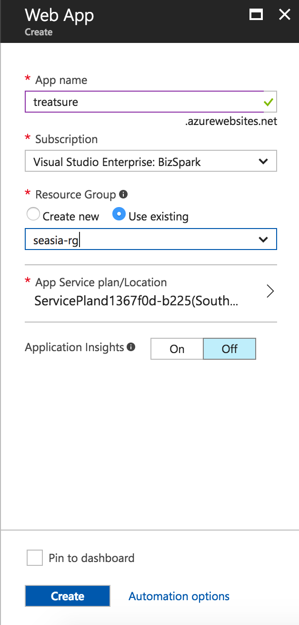
Task: Click the App name label
Action: (x=61, y=80)
